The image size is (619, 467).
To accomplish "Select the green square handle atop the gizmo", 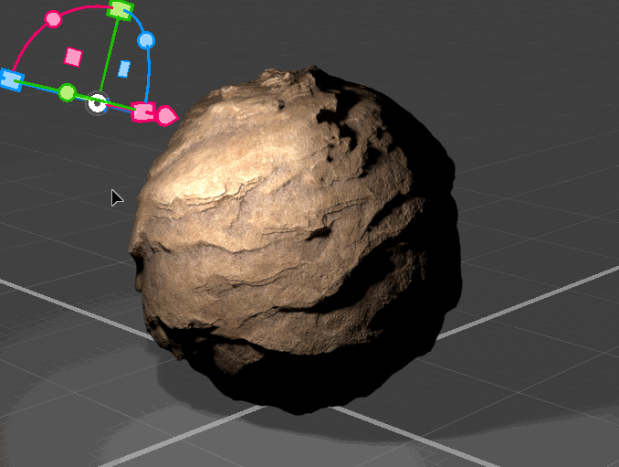I will tap(121, 10).
